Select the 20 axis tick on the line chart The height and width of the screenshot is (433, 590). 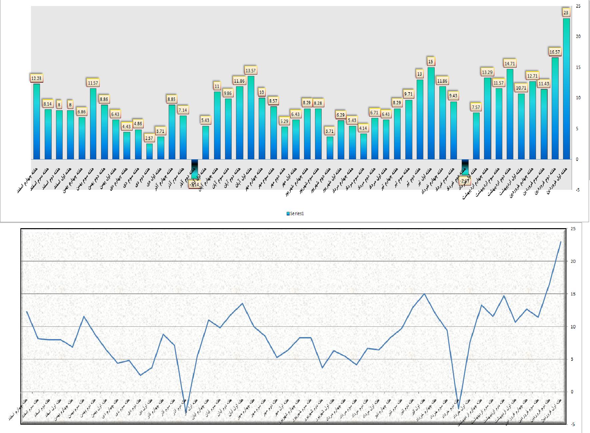tap(573, 261)
